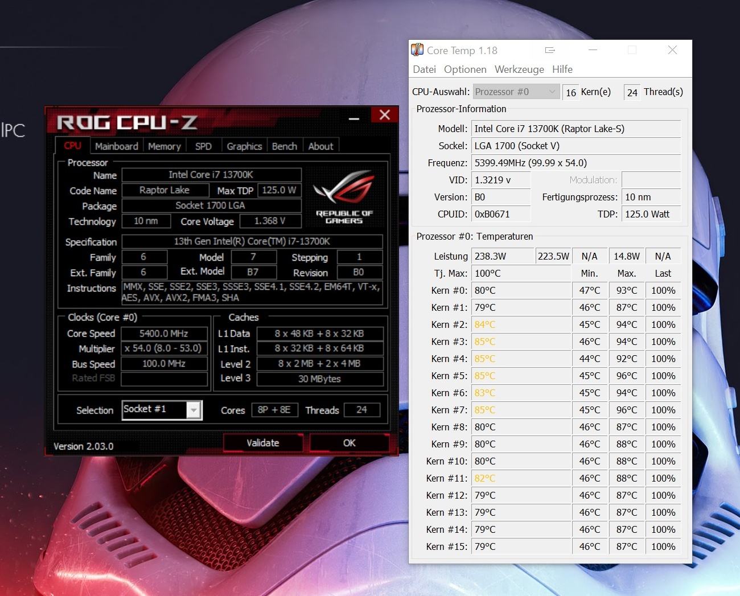Viewport: 740px width, 596px height.
Task: Click the Validate button in CPU-Z
Action: [x=263, y=443]
